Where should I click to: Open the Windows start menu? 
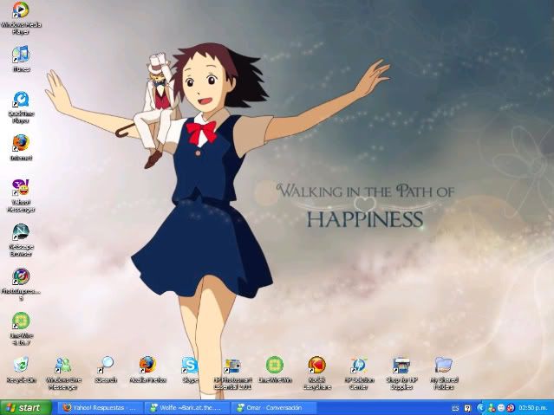pyautogui.click(x=26, y=407)
